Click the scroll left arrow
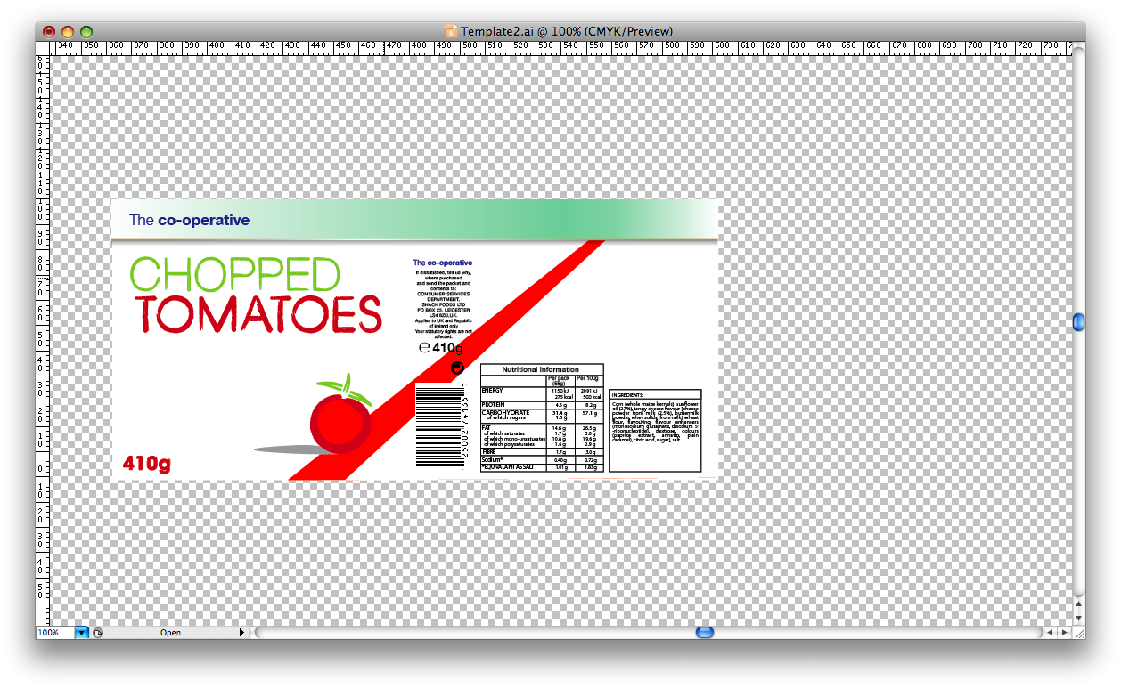The image size is (1121, 688). (x=1051, y=633)
